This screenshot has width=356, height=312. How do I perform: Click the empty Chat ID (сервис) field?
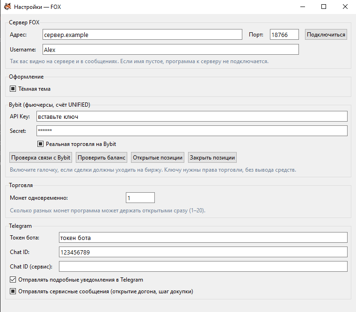pyautogui.click(x=203, y=267)
